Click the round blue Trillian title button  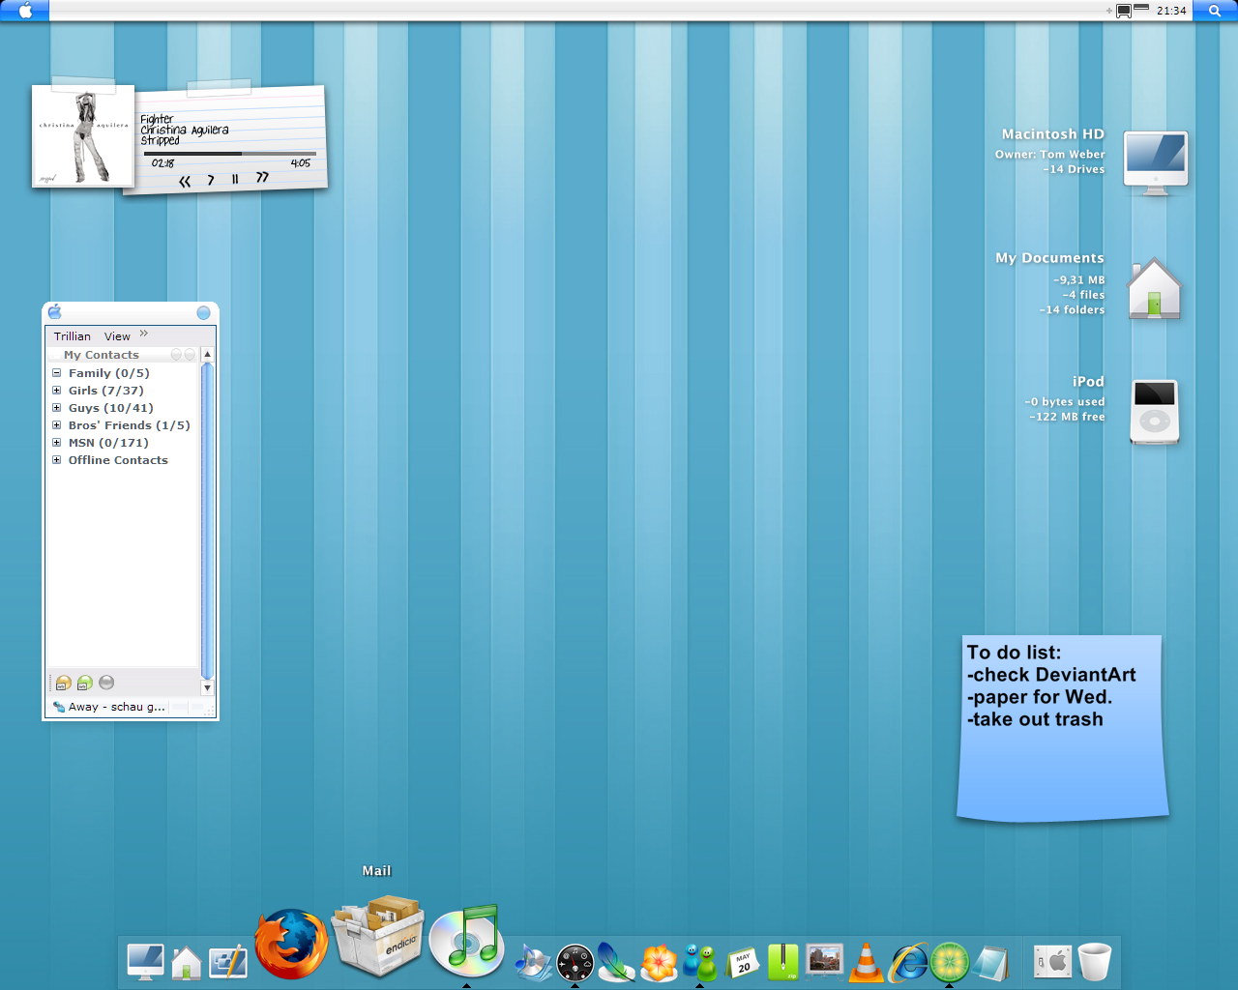(x=203, y=312)
